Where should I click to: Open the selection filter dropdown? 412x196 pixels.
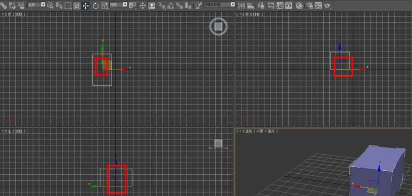pyautogui.click(x=37, y=5)
